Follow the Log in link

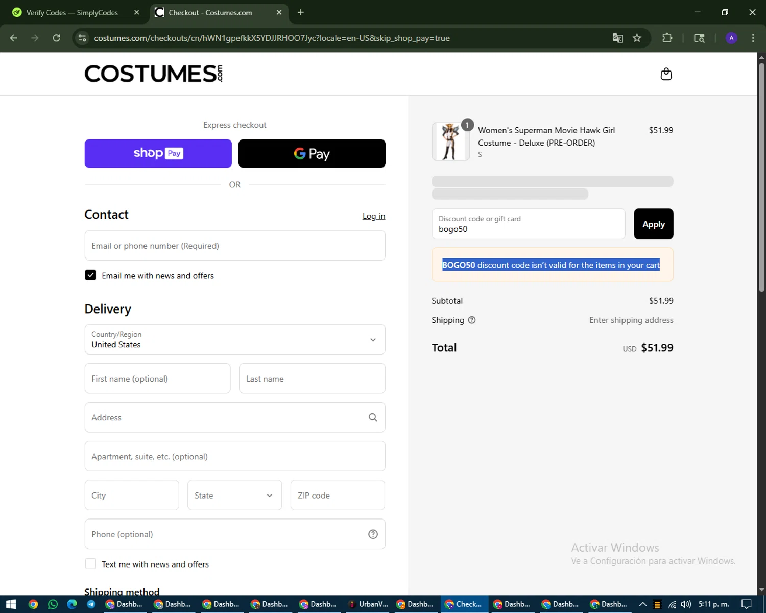point(374,216)
